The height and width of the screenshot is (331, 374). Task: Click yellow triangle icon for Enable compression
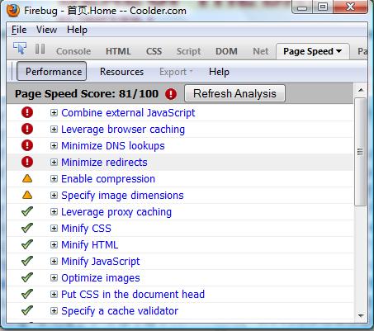click(27, 179)
